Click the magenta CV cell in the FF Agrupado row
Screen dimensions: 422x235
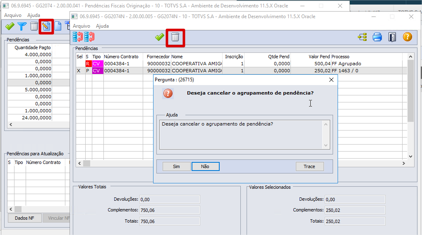click(x=97, y=64)
